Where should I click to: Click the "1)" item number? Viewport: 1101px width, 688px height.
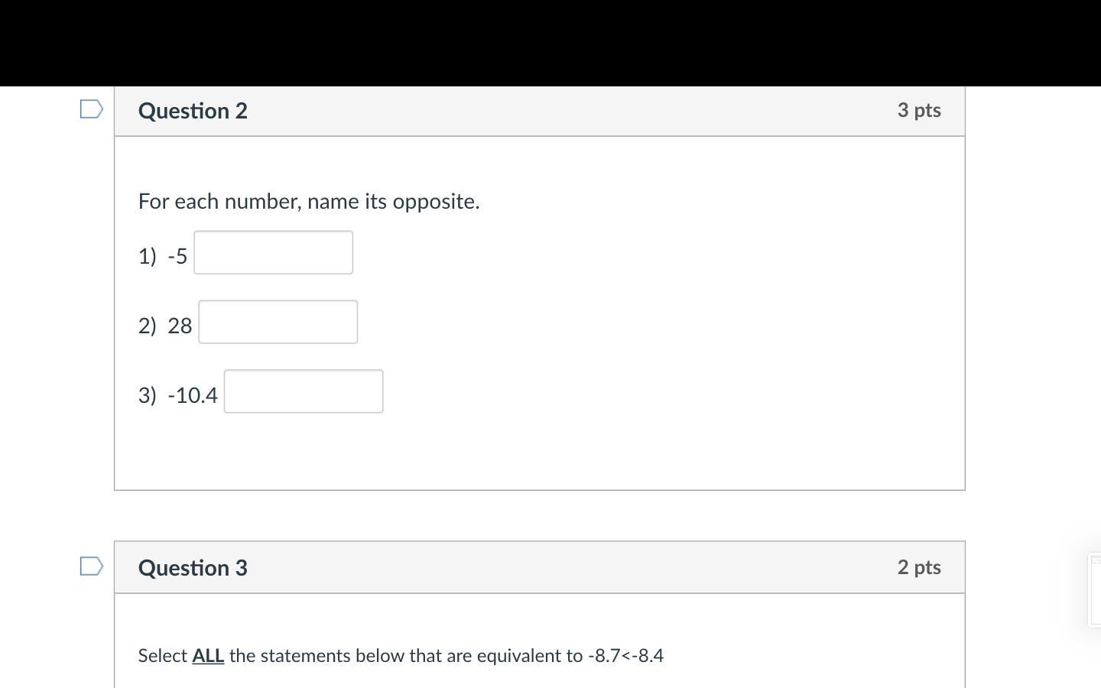(x=147, y=256)
